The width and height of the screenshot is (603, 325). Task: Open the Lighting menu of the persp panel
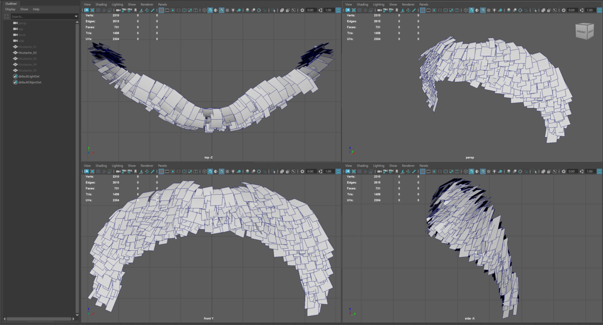378,5
